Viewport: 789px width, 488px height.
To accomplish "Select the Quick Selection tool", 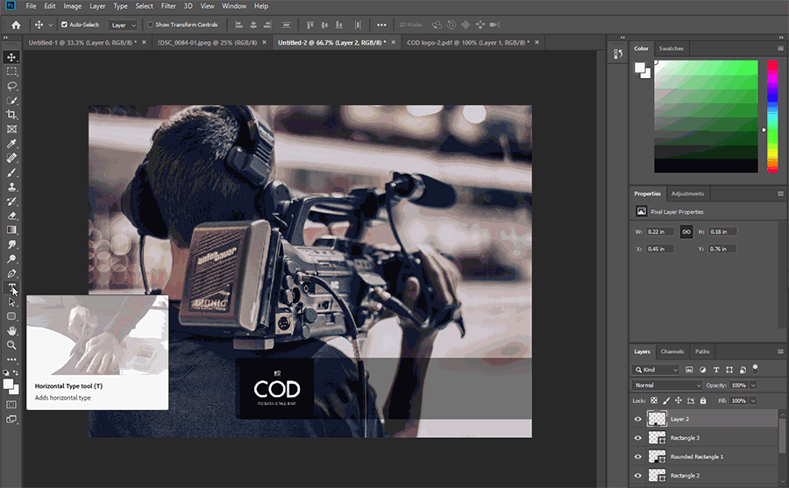I will click(11, 100).
